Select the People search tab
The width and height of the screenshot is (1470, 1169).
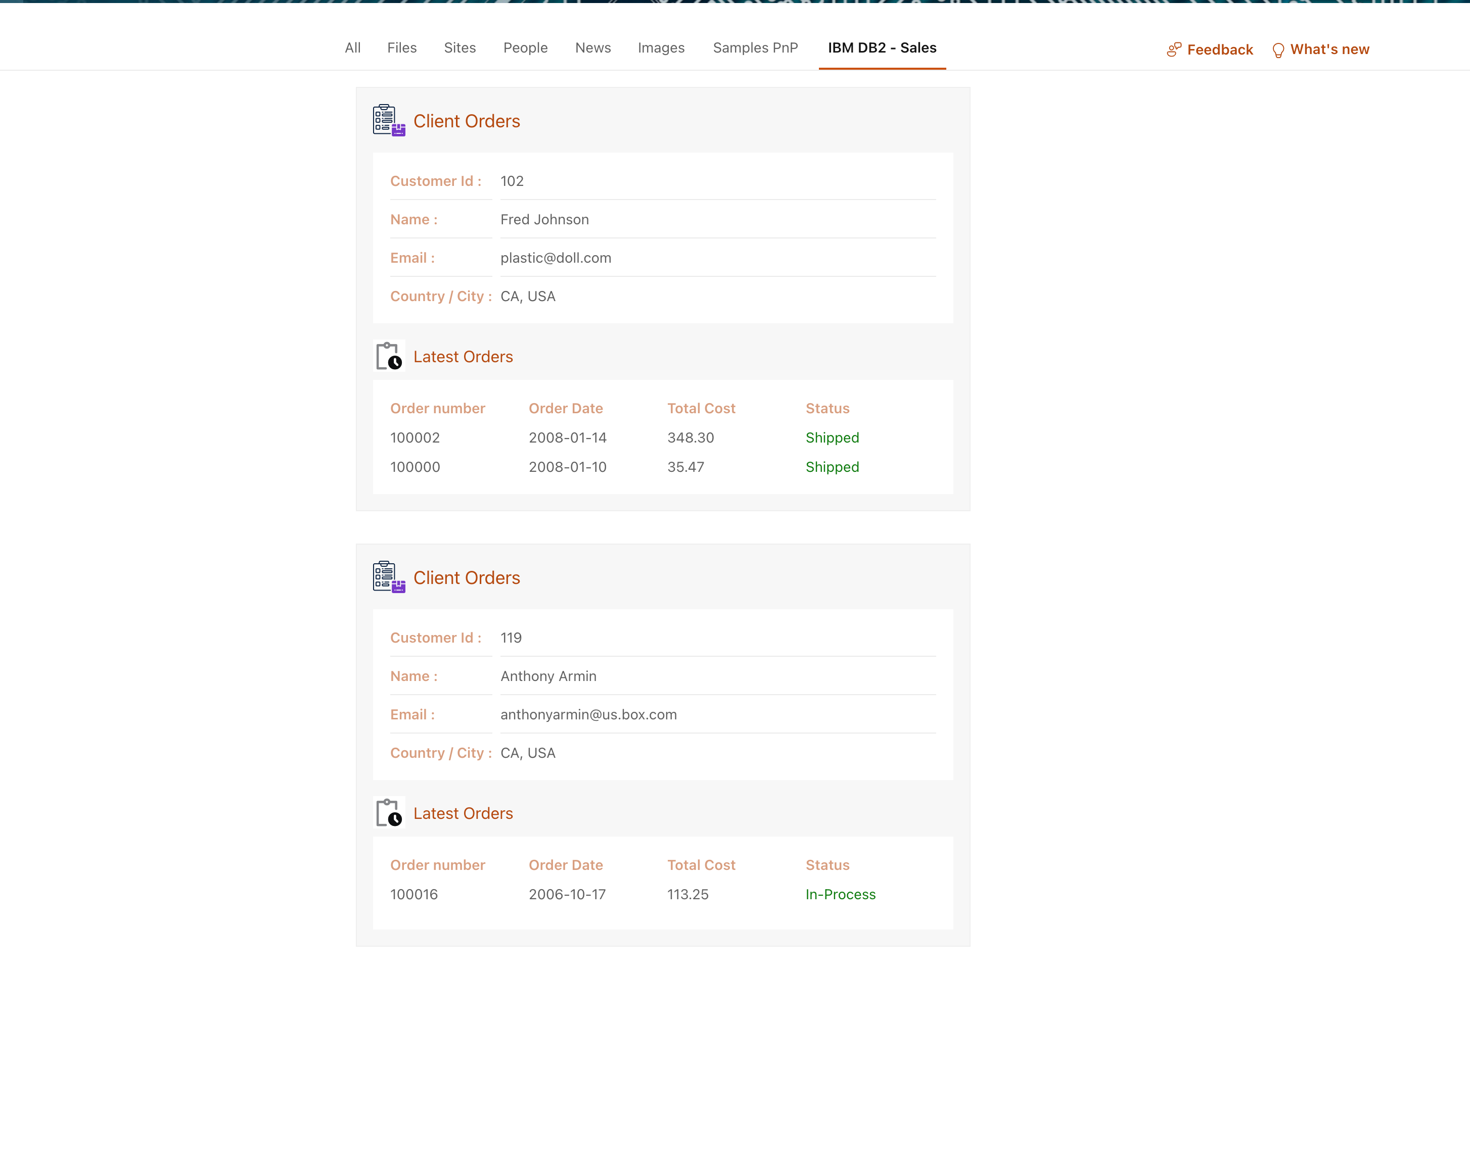[x=525, y=47]
